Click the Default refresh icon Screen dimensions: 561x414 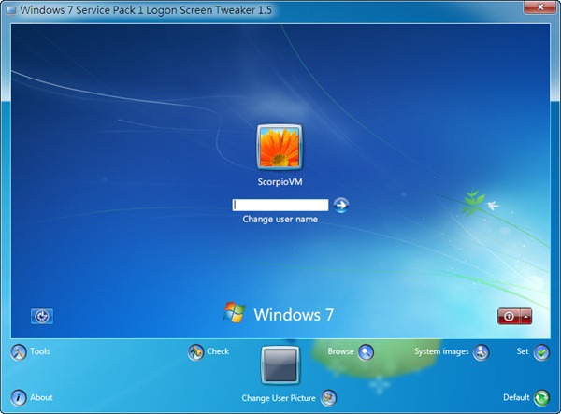click(541, 398)
